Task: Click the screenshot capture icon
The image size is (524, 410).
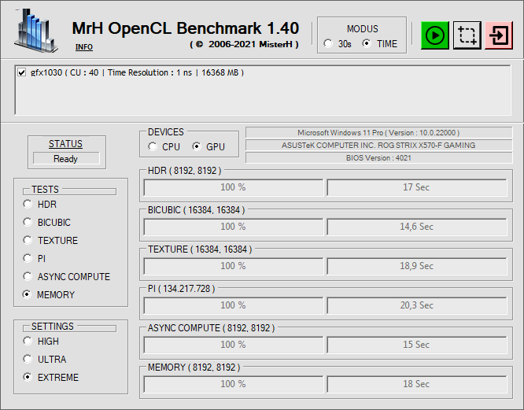Action: point(467,35)
